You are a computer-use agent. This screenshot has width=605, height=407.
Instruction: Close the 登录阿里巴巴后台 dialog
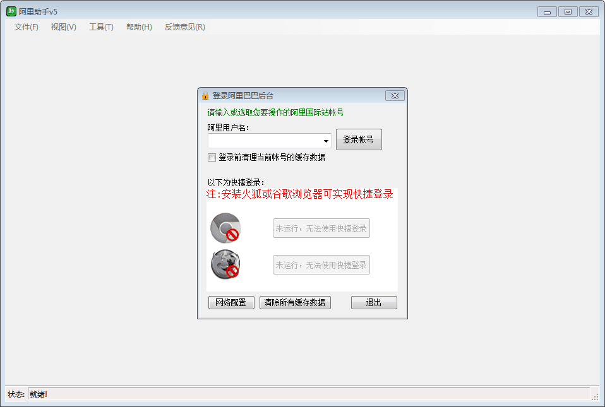[x=395, y=95]
